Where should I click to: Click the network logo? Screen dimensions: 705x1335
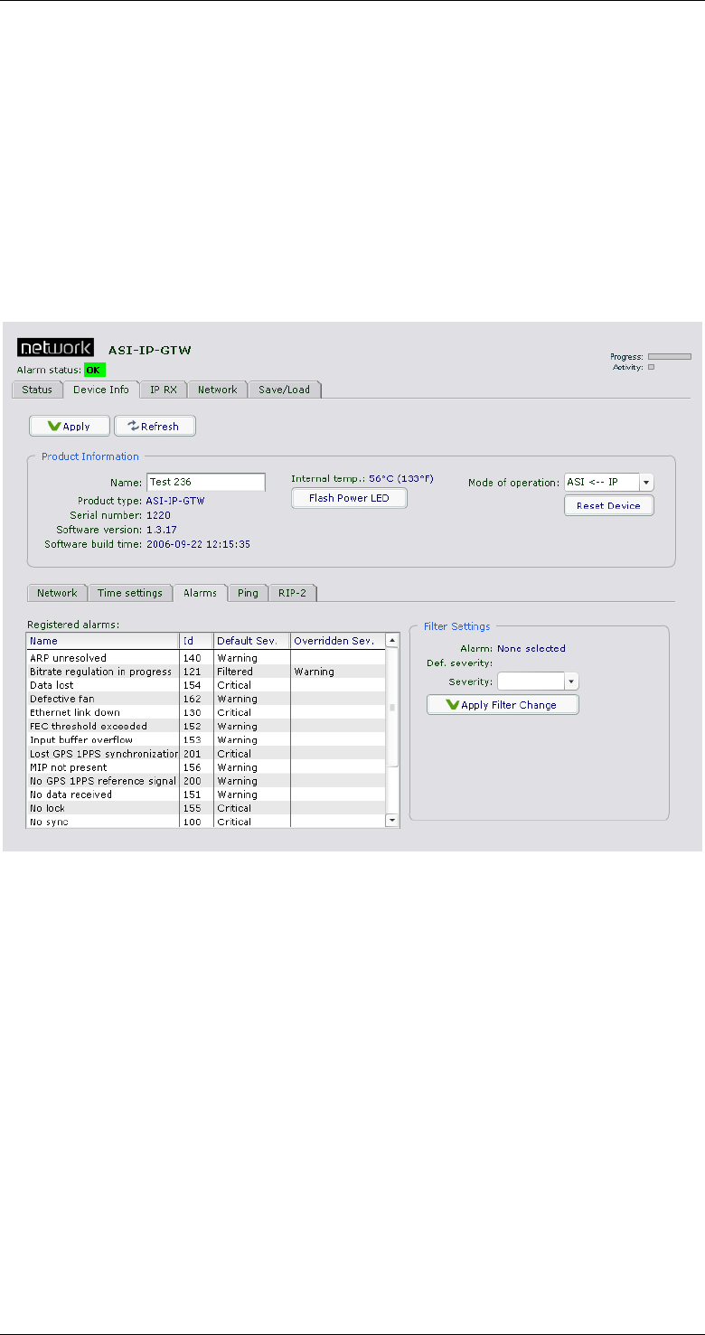click(x=54, y=348)
